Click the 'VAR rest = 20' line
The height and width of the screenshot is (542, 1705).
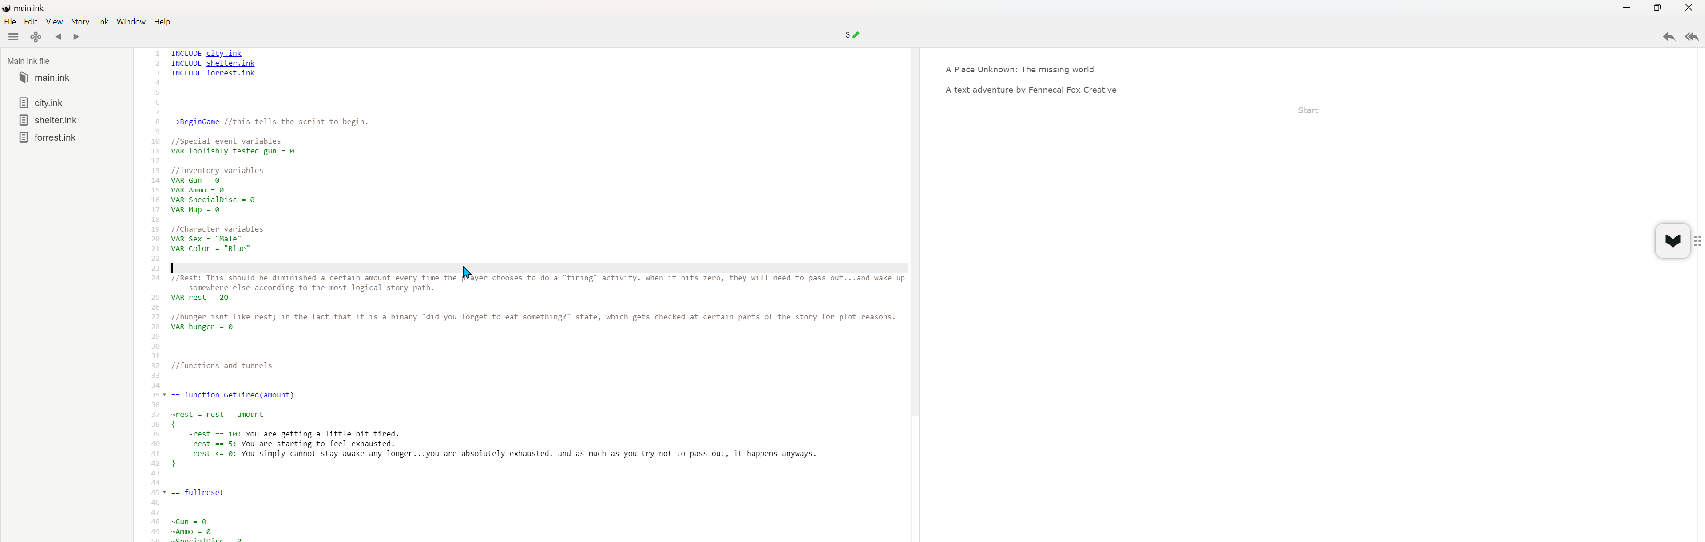click(200, 298)
